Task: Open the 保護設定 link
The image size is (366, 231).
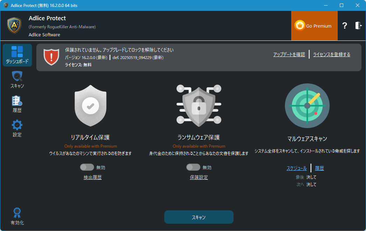Action: coord(199,177)
